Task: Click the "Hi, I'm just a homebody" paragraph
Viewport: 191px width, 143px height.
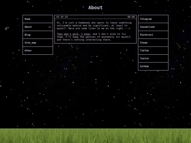Action: [x=94, y=25]
